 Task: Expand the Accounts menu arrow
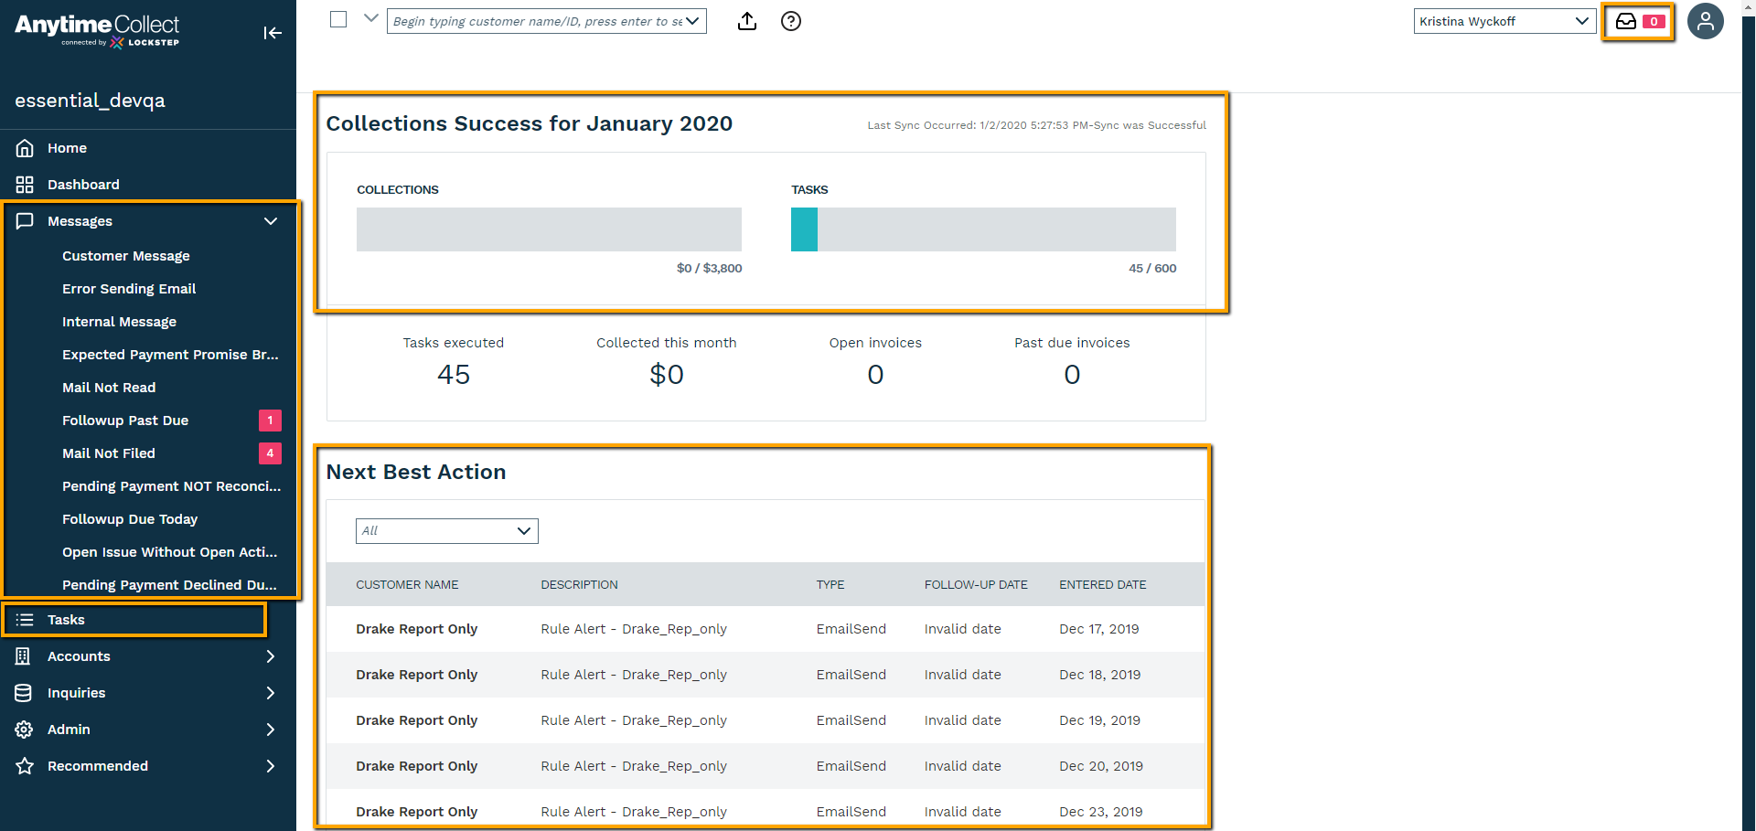(x=271, y=656)
